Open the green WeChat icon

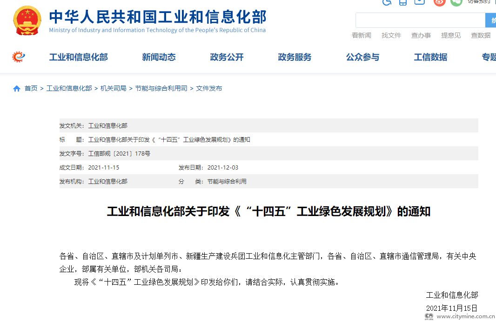click(456, 2)
